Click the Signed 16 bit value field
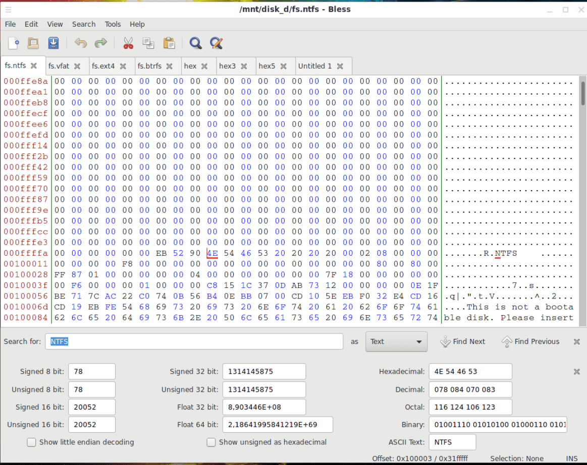Screen dimensions: 587x465 pos(92,407)
